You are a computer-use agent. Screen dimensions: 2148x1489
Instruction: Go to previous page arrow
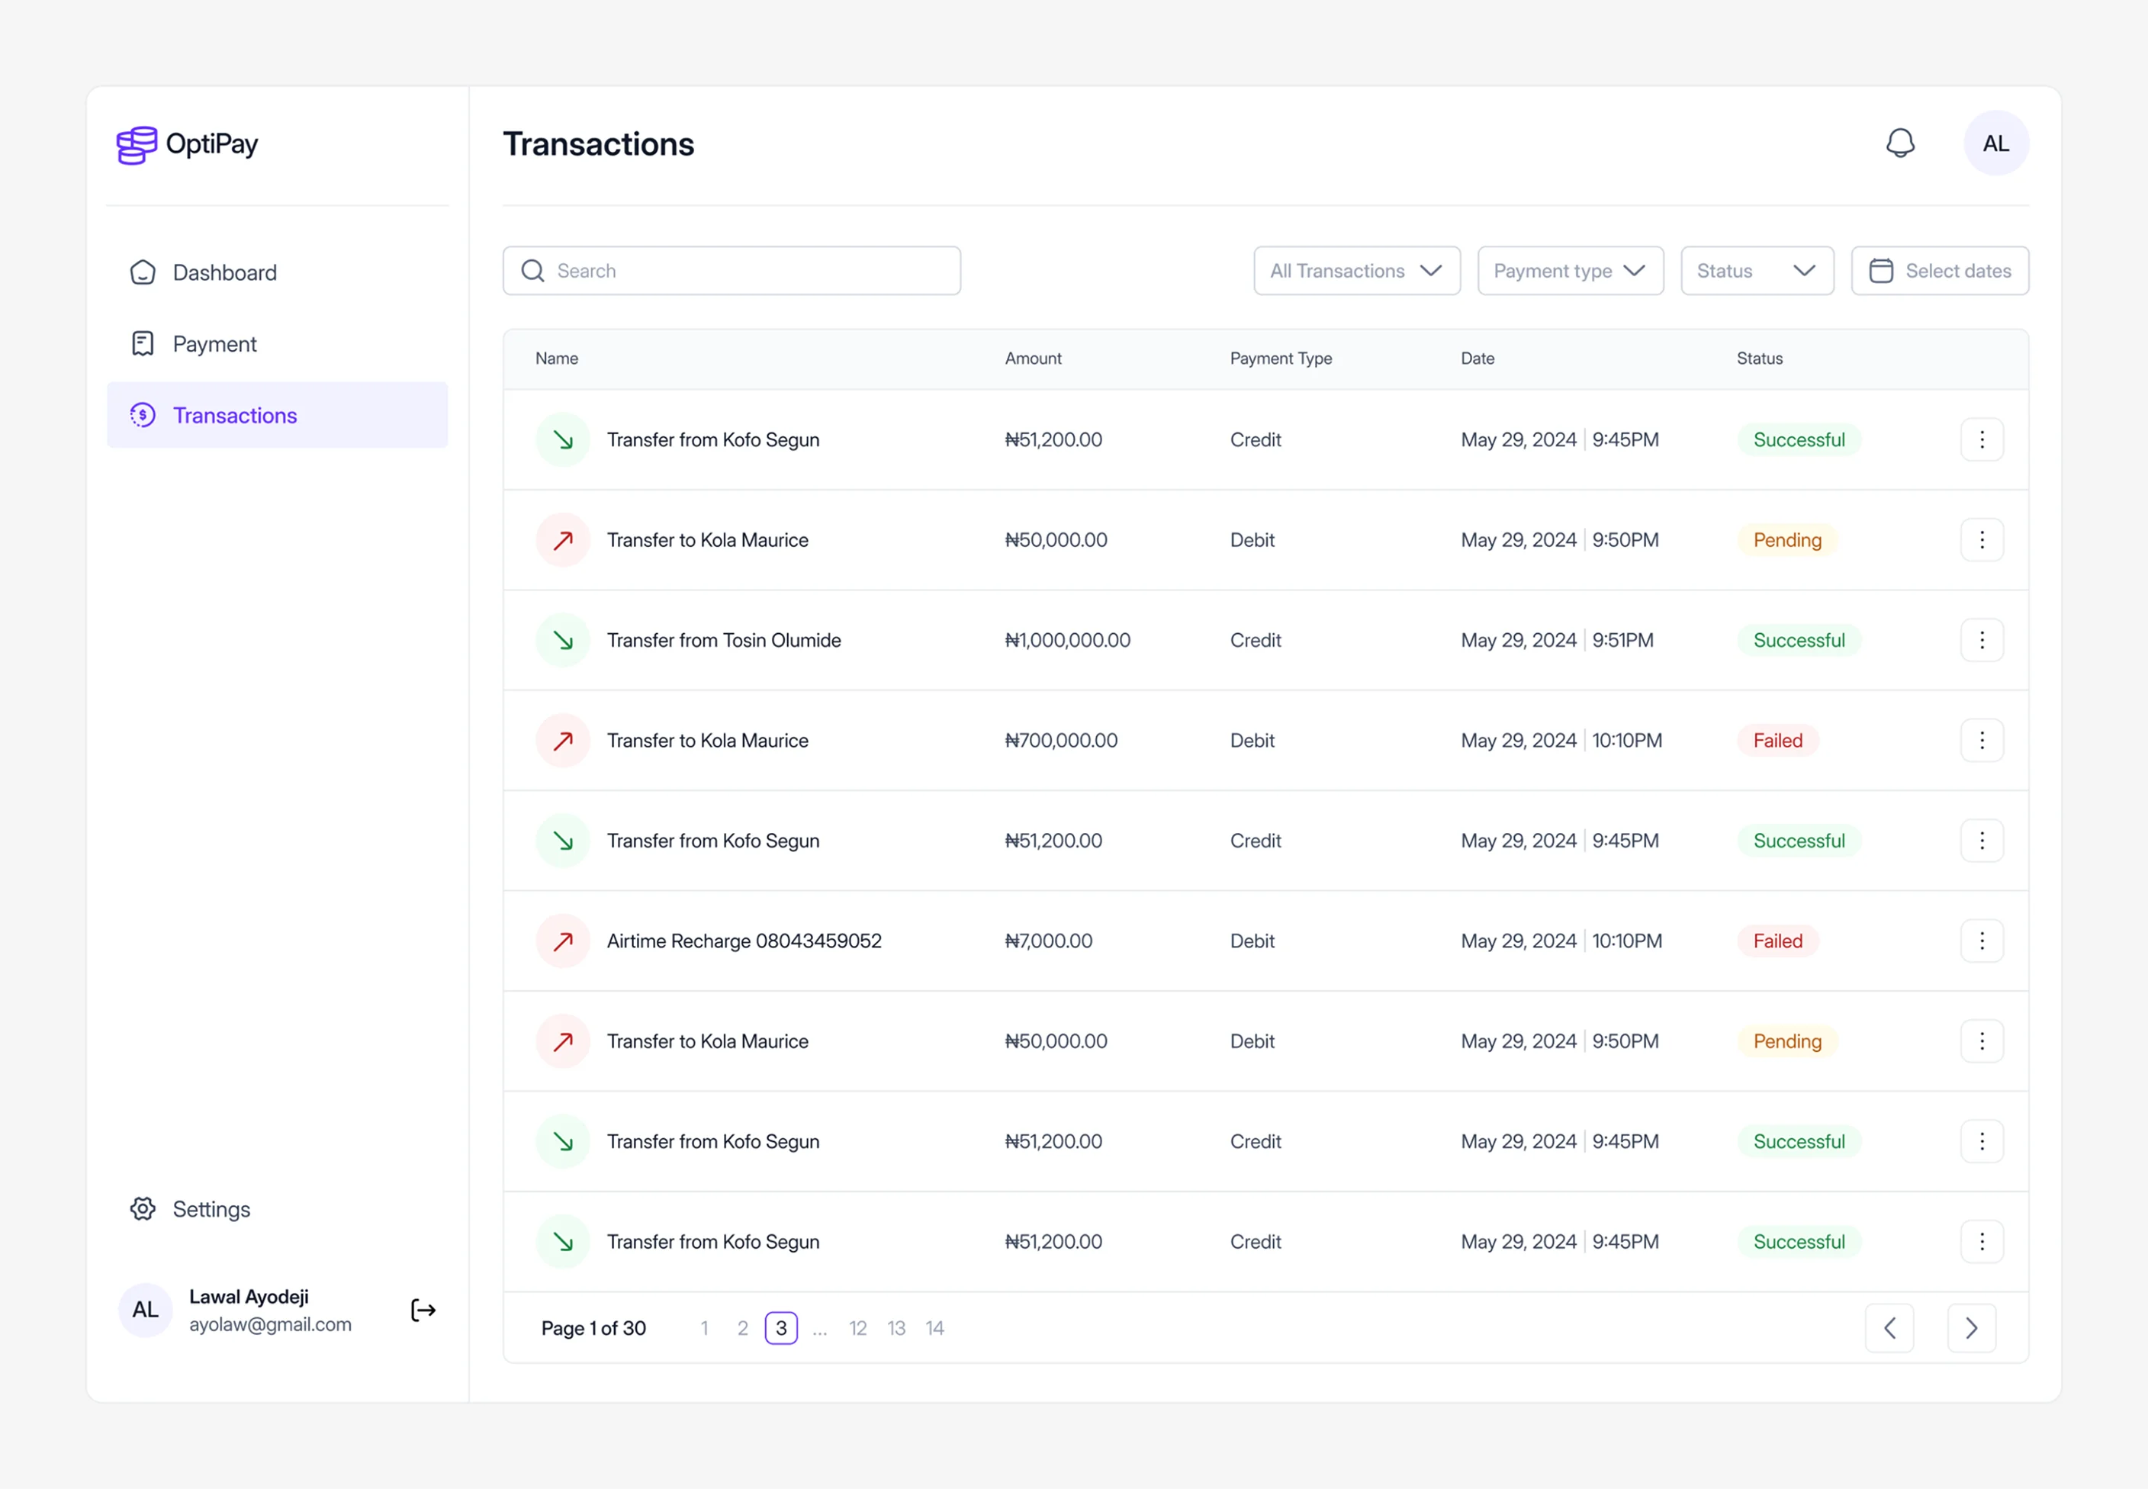pos(1889,1329)
